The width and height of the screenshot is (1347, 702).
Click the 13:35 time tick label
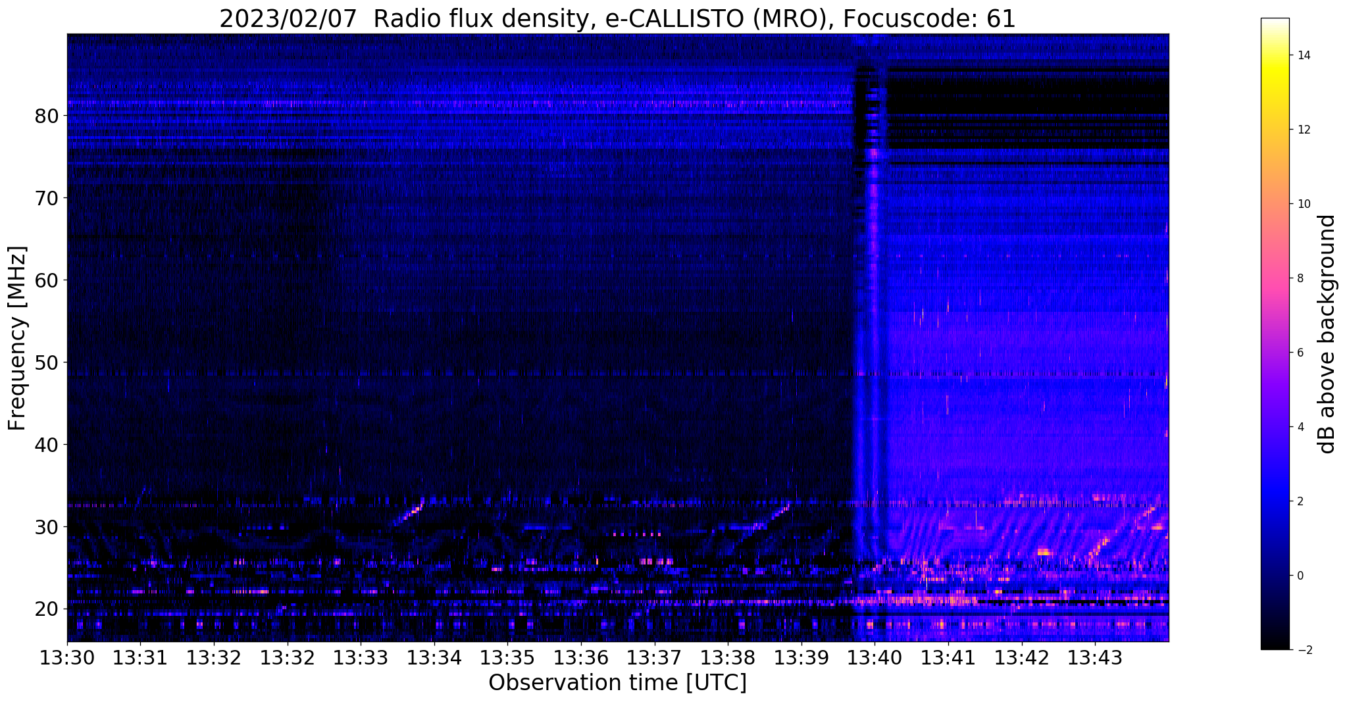click(x=507, y=657)
